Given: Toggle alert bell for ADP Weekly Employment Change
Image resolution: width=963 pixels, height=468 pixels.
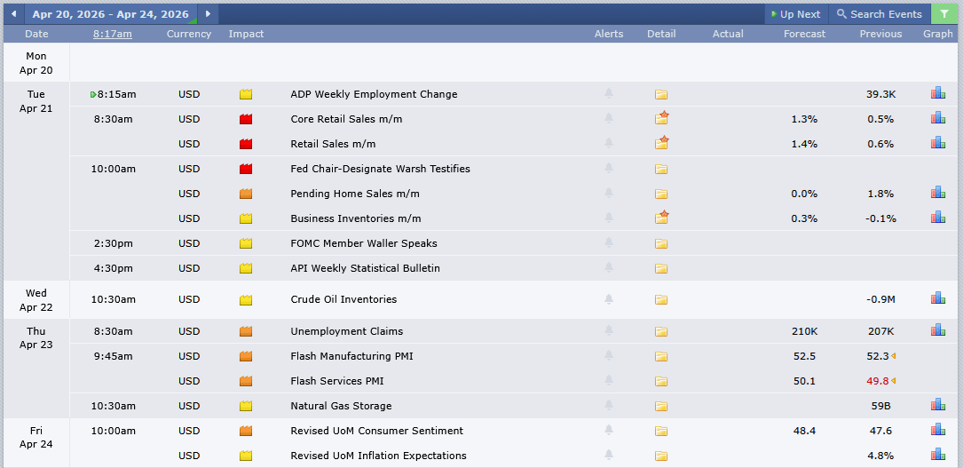Looking at the screenshot, I should [x=609, y=93].
